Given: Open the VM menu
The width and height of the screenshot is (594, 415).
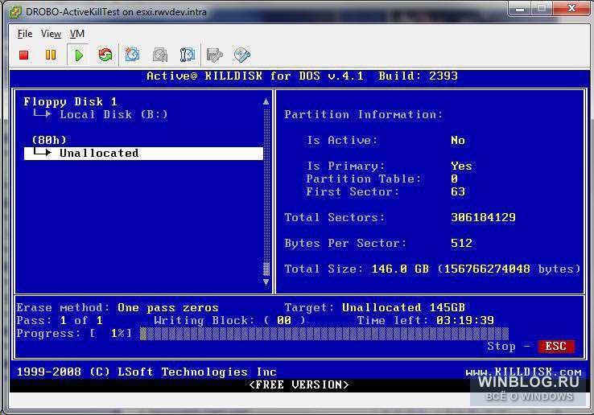Looking at the screenshot, I should [77, 34].
